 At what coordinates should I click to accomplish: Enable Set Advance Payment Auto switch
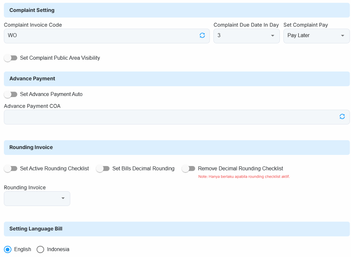[11, 94]
